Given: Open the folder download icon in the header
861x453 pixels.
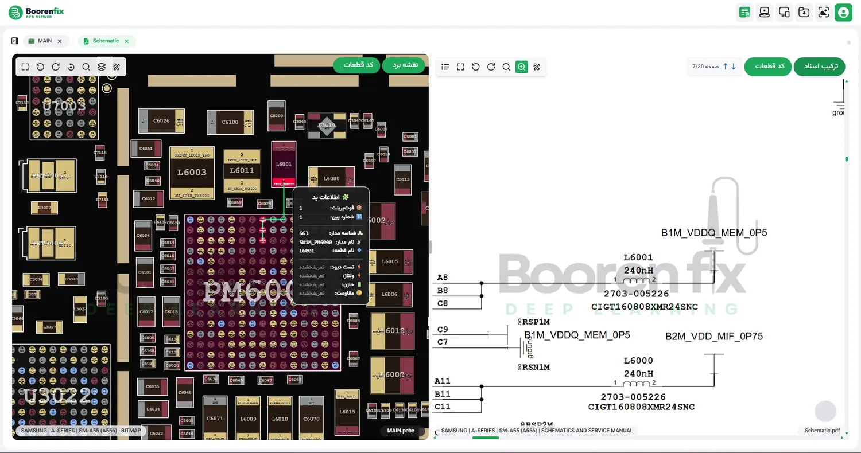Looking at the screenshot, I should [x=804, y=13].
